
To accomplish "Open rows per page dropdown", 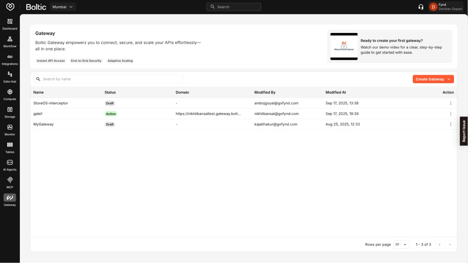I will point(401,245).
